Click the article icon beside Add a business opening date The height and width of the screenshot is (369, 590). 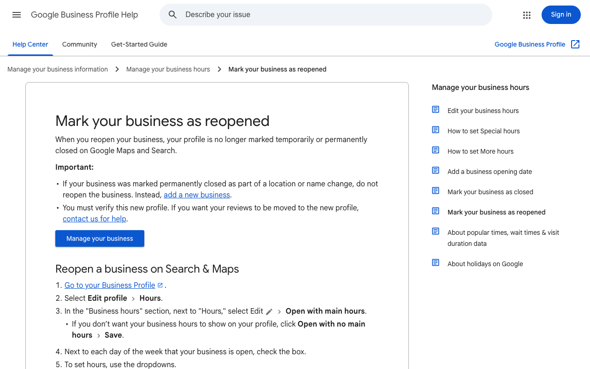pyautogui.click(x=436, y=170)
